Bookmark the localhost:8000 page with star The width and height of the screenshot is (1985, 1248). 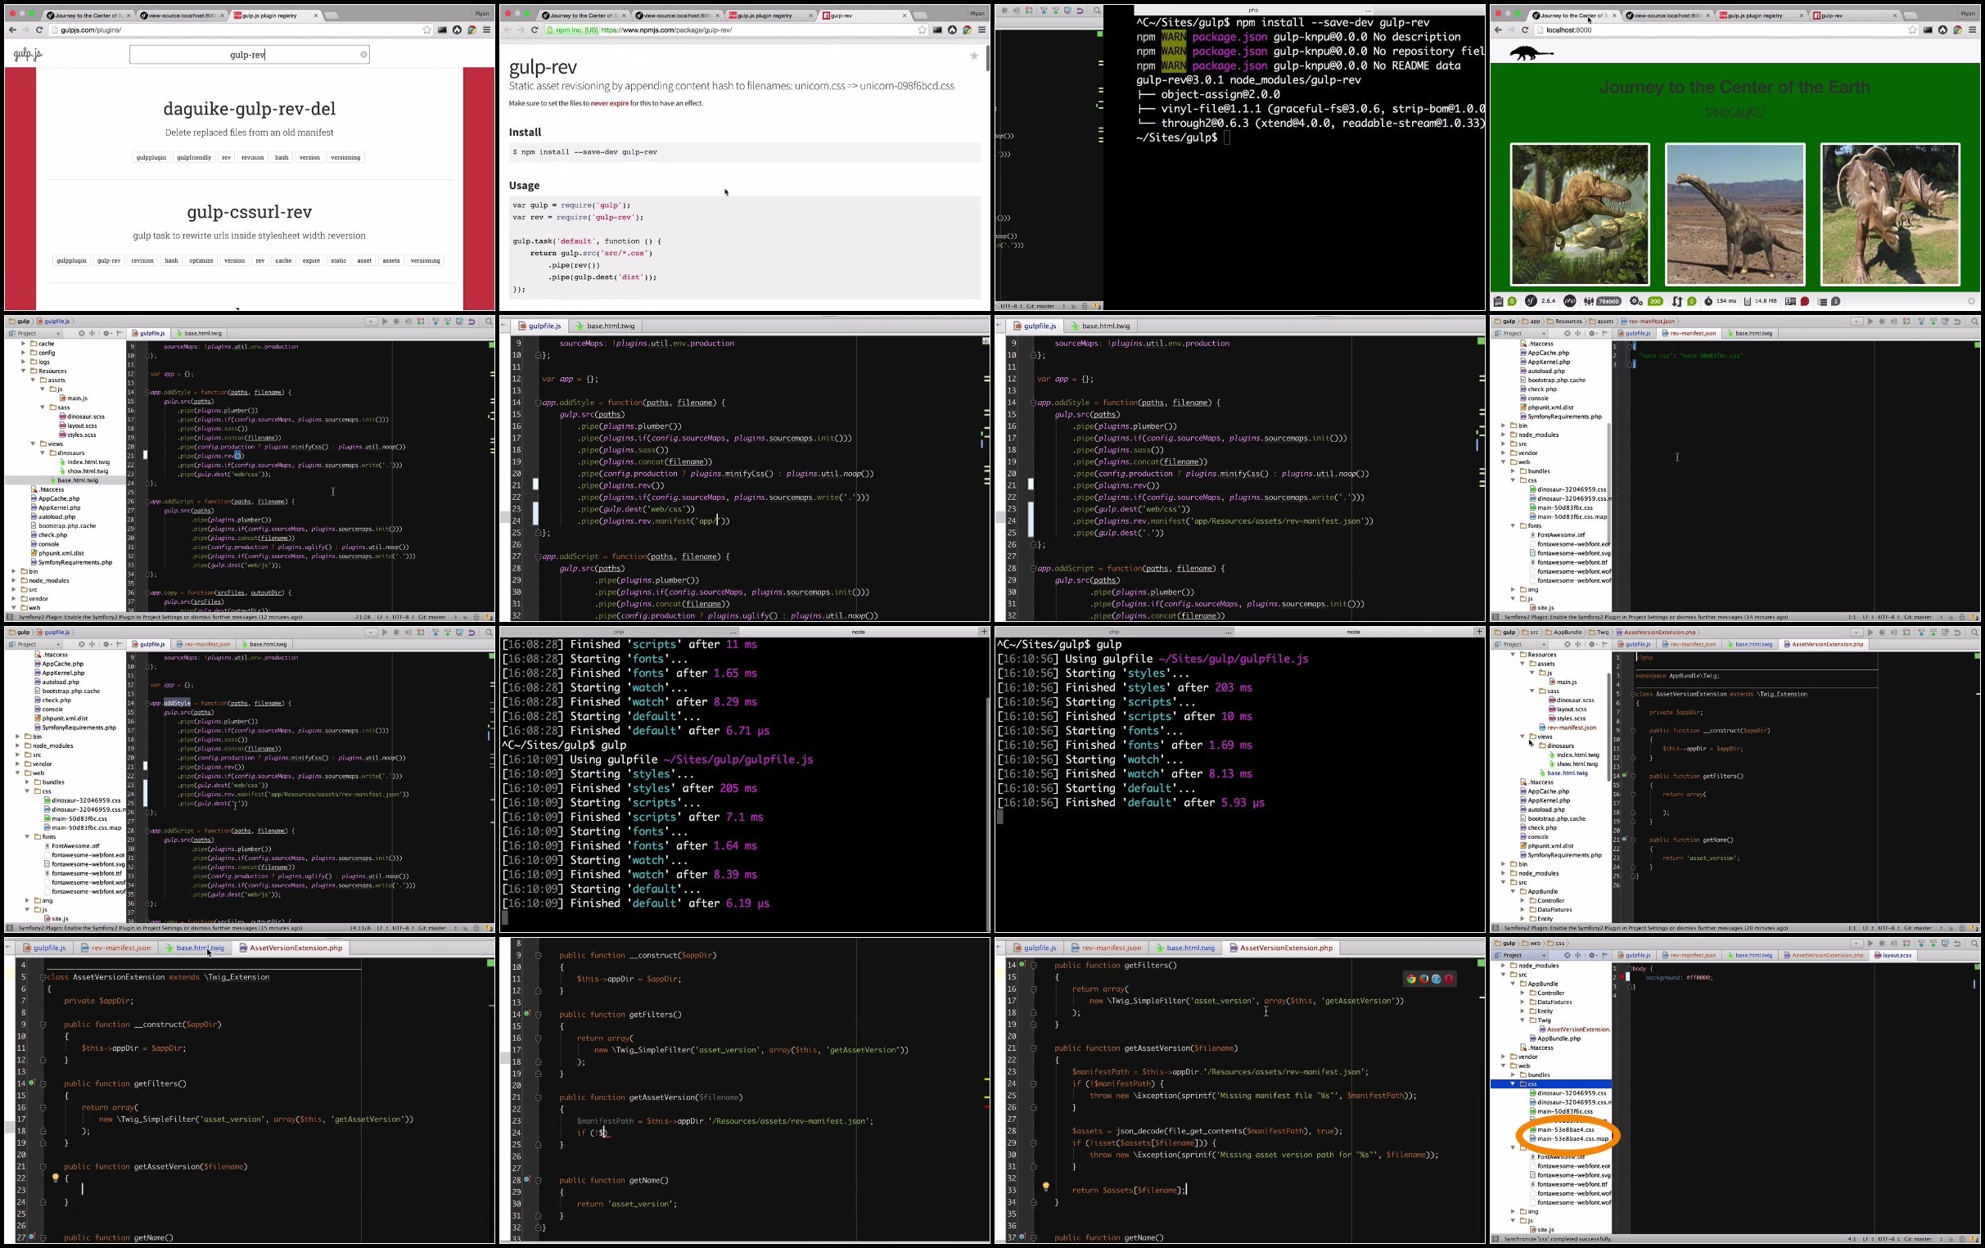pyautogui.click(x=1913, y=29)
